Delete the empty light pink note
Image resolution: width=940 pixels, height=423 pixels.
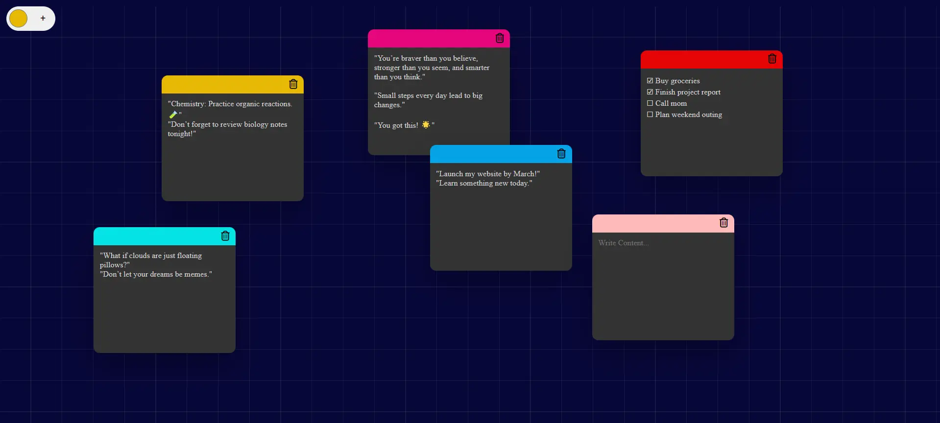coord(723,223)
